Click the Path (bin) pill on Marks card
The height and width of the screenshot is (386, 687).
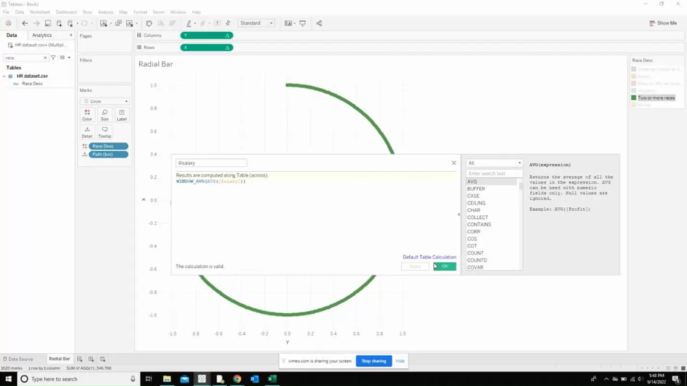pos(108,155)
